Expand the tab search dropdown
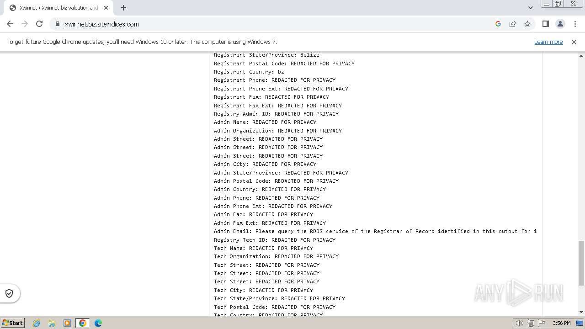Screen dimensions: 585x329 point(530,8)
